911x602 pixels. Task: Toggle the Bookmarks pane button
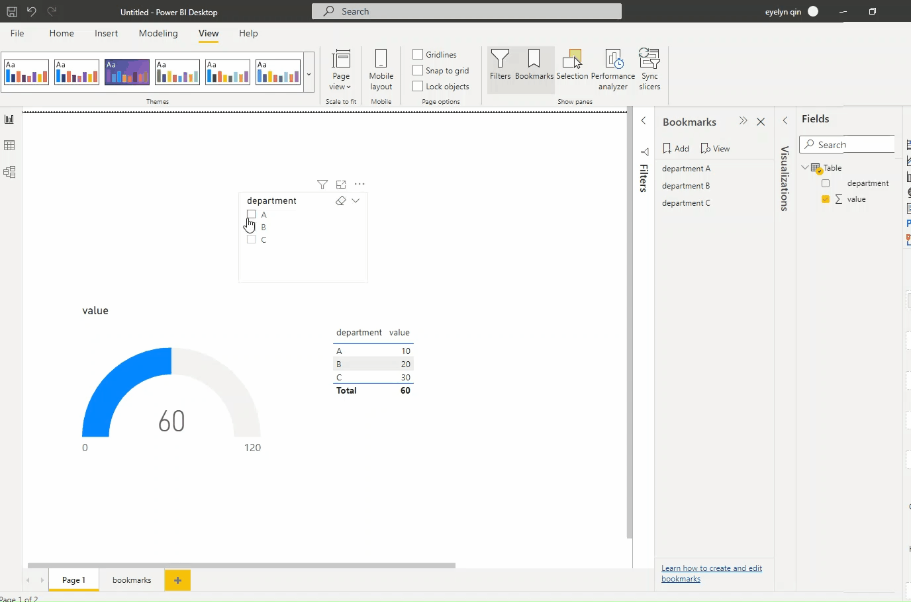pos(534,65)
